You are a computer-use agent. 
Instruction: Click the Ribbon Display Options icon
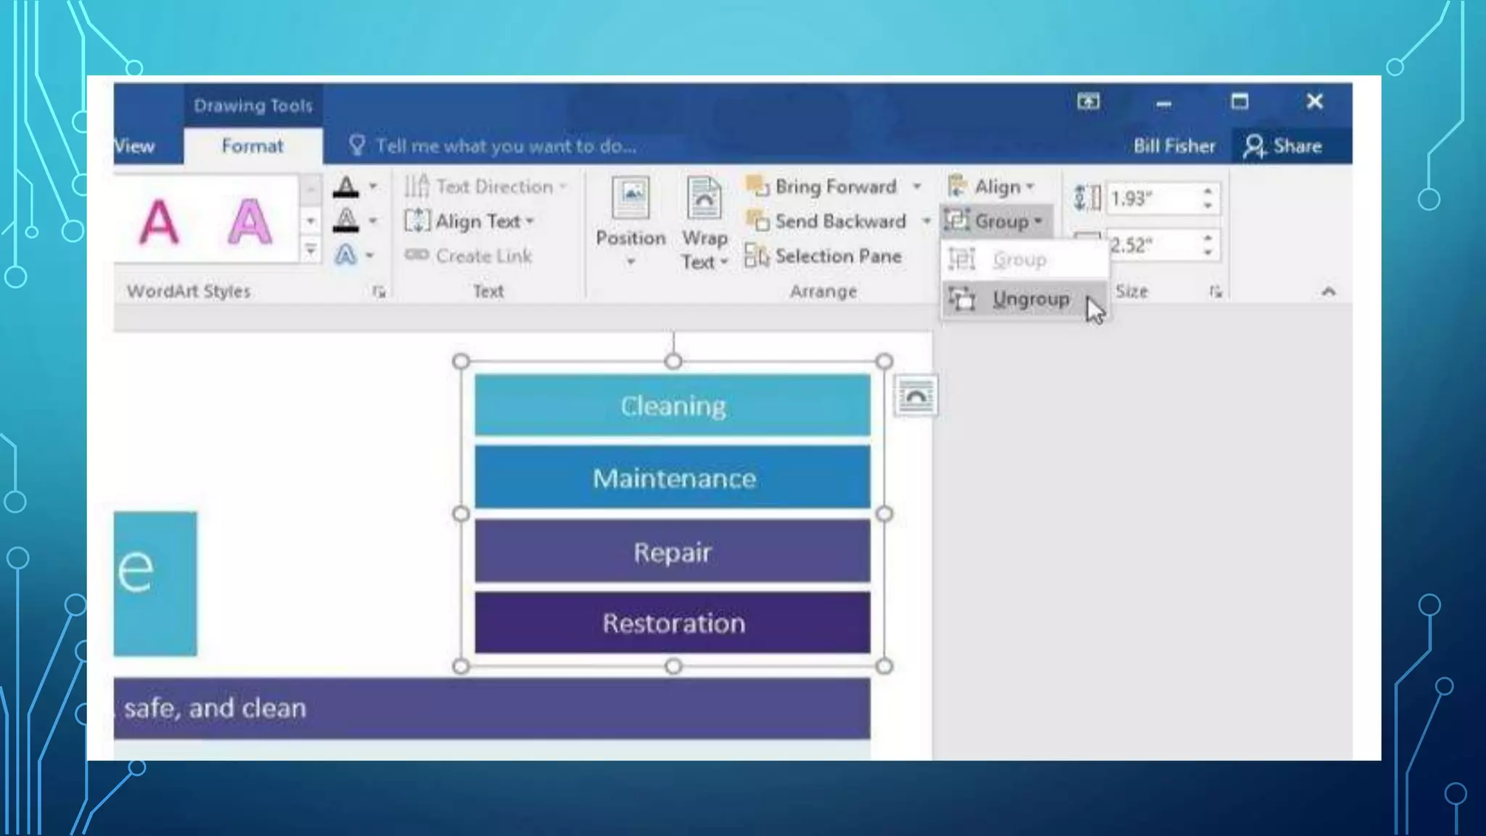pyautogui.click(x=1088, y=102)
